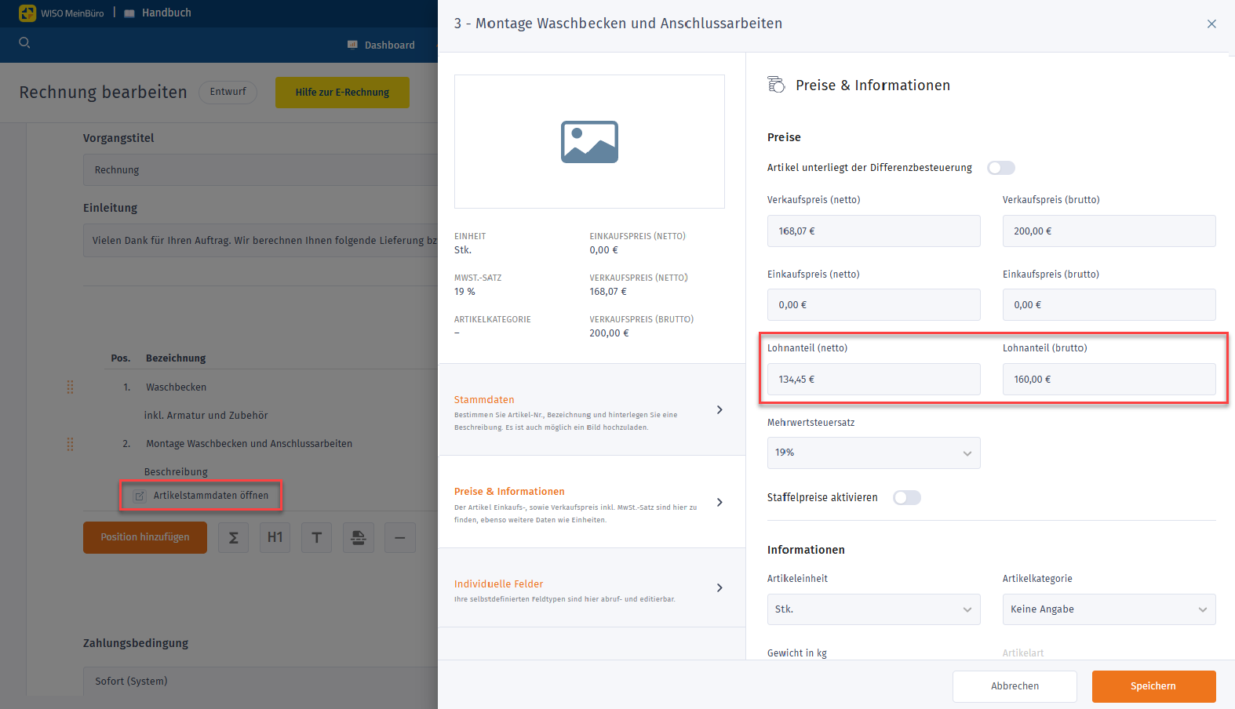Insert a page break row icon
Screen dimensions: 1235x709
click(358, 538)
